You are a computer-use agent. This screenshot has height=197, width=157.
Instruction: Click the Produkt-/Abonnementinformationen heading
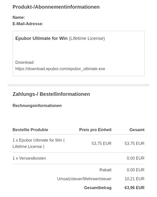(x=56, y=7)
